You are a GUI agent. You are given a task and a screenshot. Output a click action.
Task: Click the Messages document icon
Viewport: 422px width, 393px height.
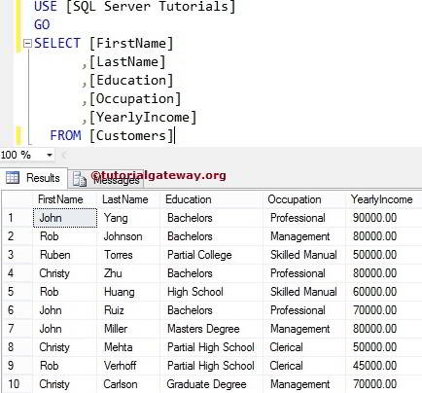pos(79,179)
